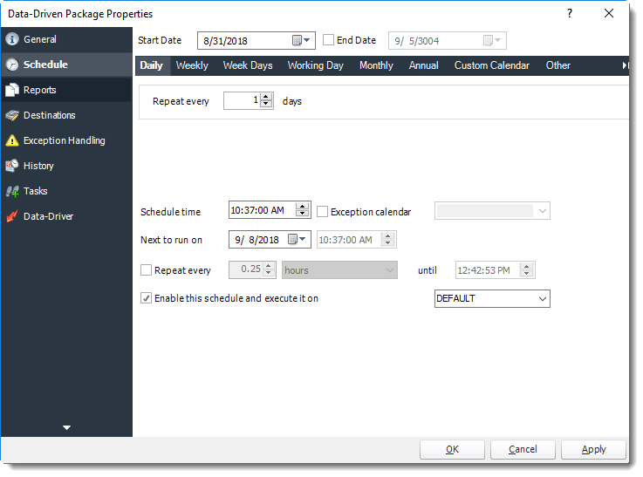Open the Start Date calendar picker
The width and height of the screenshot is (643, 477).
[301, 41]
